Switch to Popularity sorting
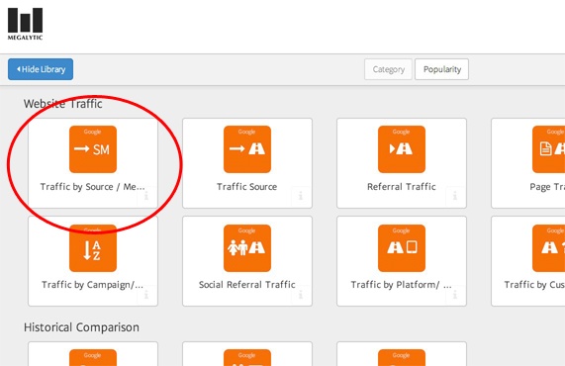The height and width of the screenshot is (366, 565). 441,69
